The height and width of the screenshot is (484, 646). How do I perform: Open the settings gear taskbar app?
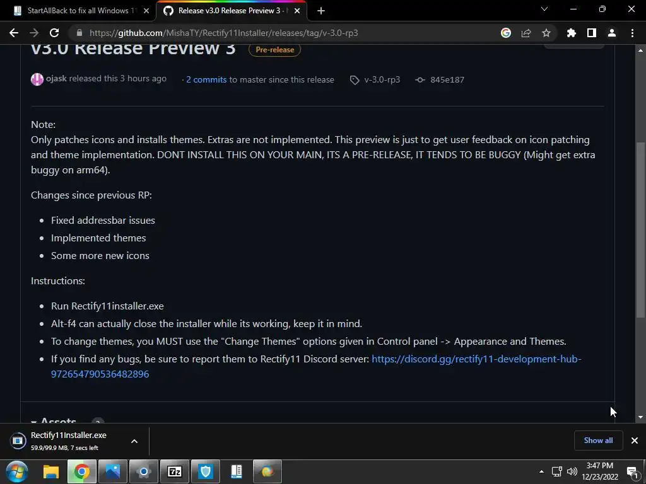coord(143,471)
